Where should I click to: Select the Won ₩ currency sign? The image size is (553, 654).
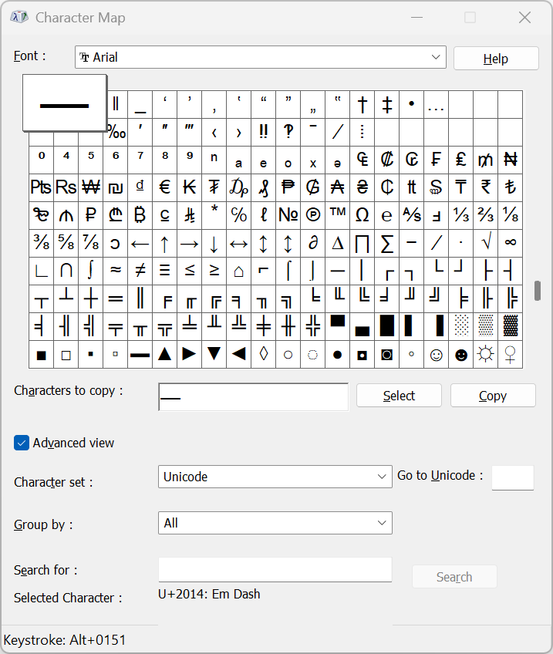(91, 187)
